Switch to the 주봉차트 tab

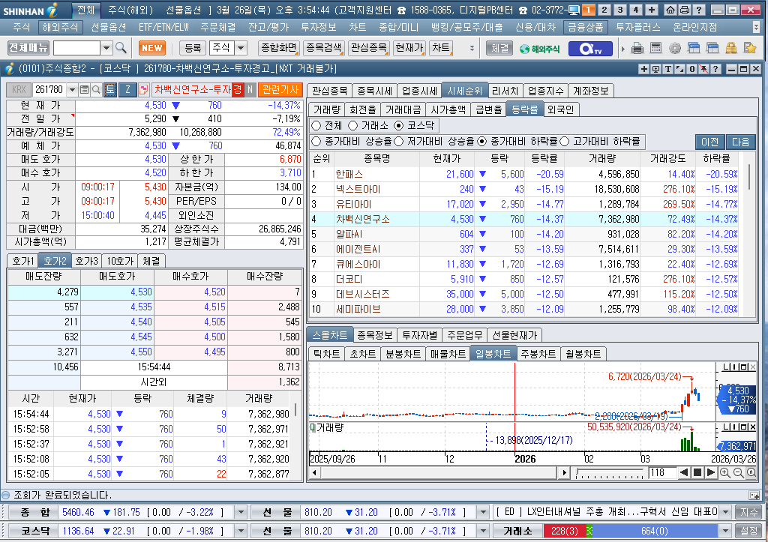(538, 354)
